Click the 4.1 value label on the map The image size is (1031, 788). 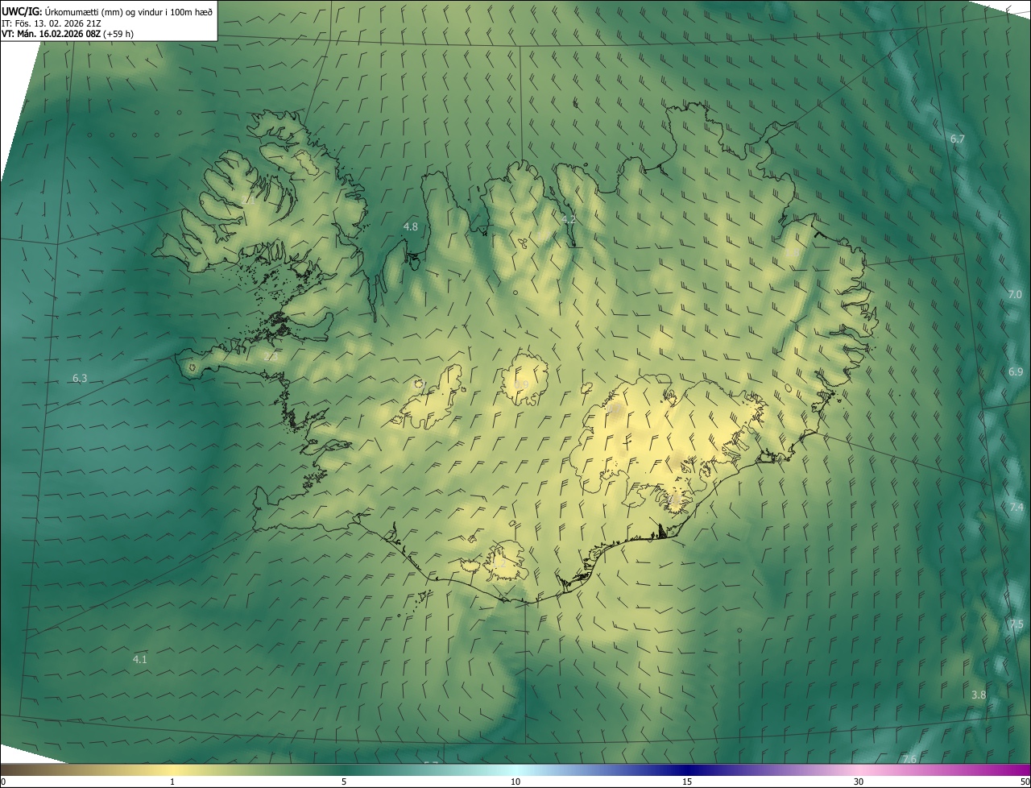coord(140,659)
